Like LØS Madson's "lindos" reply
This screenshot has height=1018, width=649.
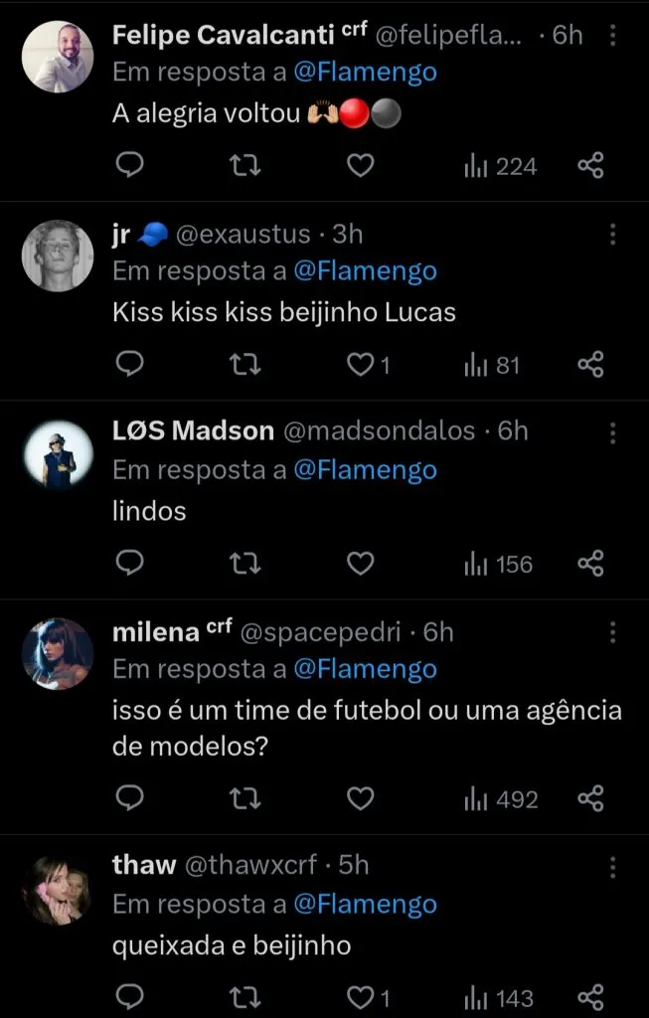(x=360, y=564)
